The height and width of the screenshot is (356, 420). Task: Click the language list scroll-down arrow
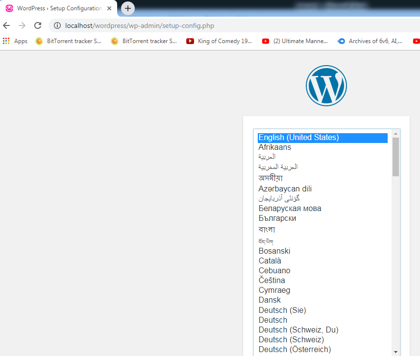(x=395, y=352)
